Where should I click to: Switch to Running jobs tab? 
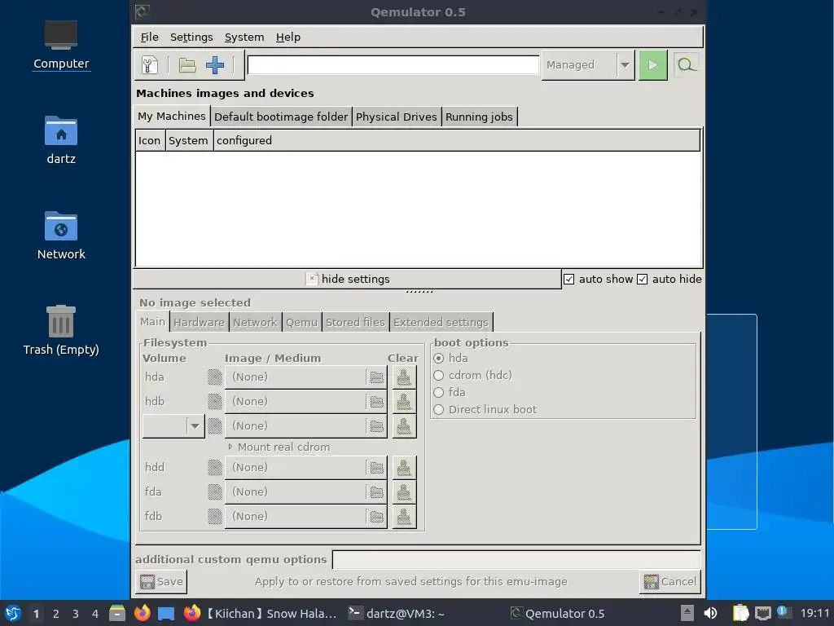[479, 117]
